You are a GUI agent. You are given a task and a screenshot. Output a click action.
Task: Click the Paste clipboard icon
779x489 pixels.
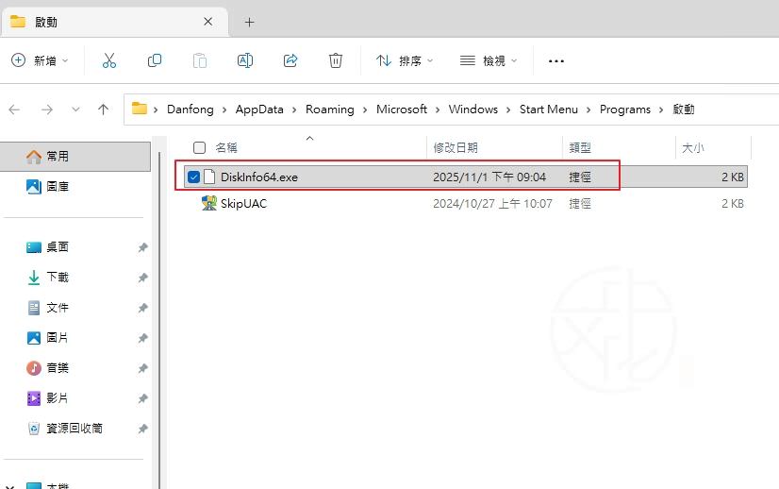[200, 60]
